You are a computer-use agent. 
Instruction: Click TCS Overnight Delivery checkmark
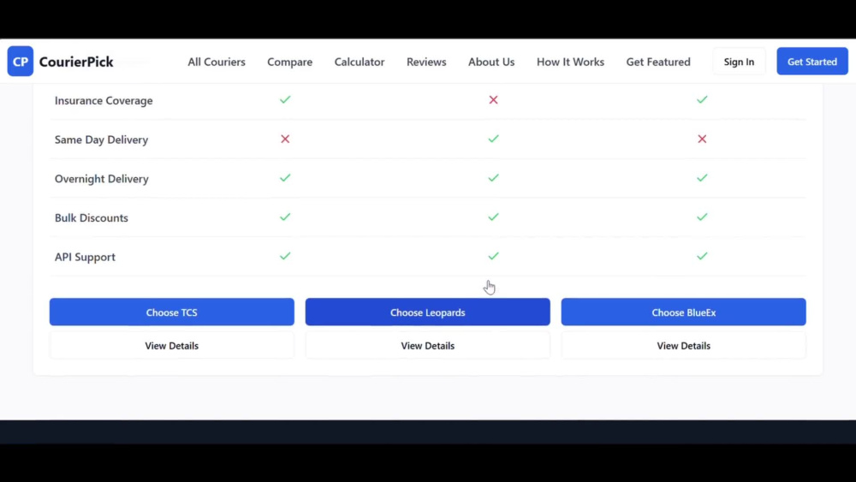[285, 178]
